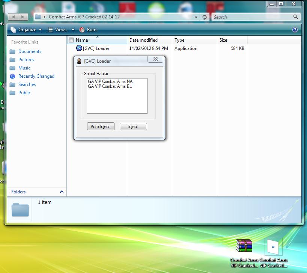
Task: Click the address bar folder icon
Action: pyautogui.click(x=38, y=17)
